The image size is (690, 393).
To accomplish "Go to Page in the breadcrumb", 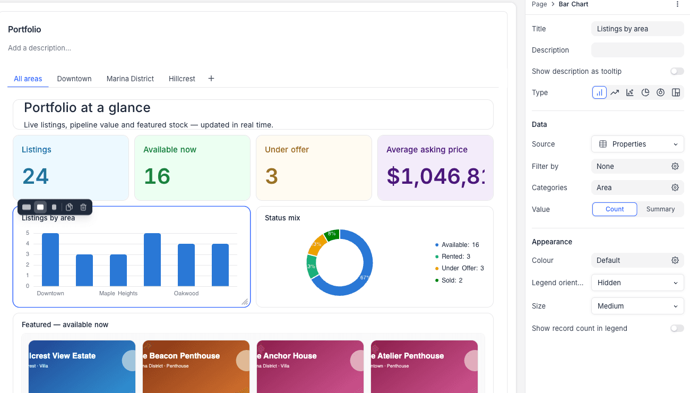I will (539, 4).
